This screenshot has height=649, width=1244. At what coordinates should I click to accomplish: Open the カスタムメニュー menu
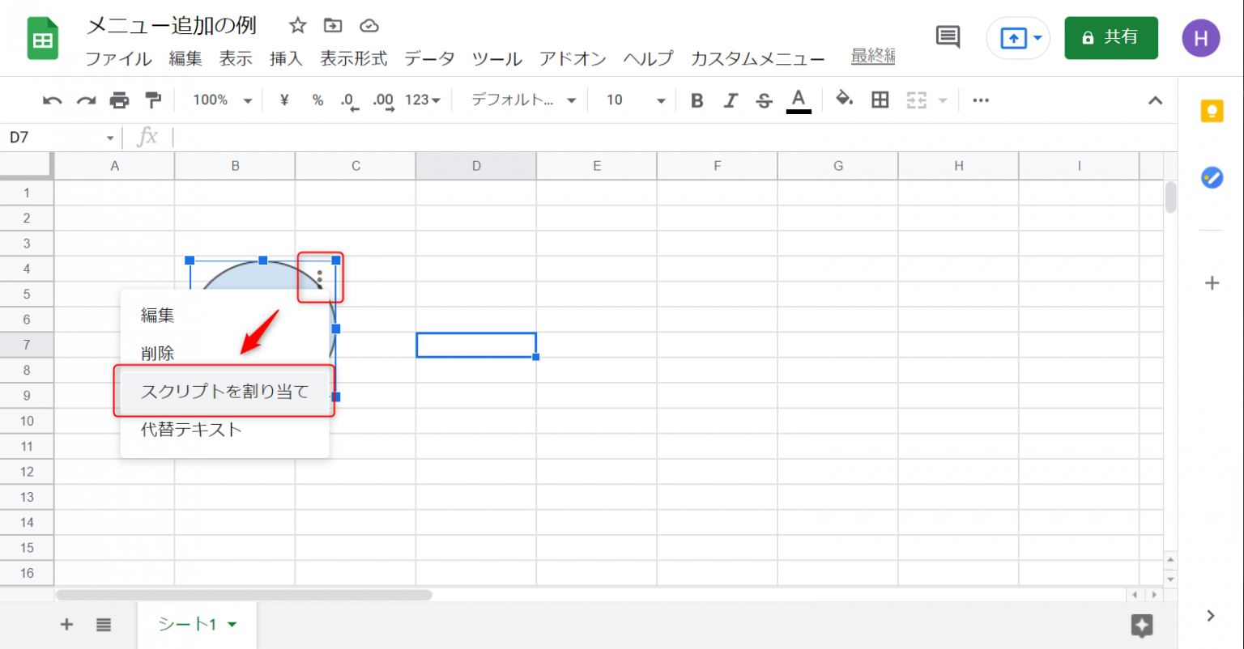pos(757,59)
